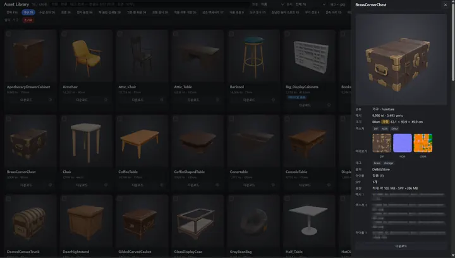Image resolution: width=455 pixels, height=258 pixels.
Task: Open info icon on CoffeeTable card
Action: (x=162, y=185)
